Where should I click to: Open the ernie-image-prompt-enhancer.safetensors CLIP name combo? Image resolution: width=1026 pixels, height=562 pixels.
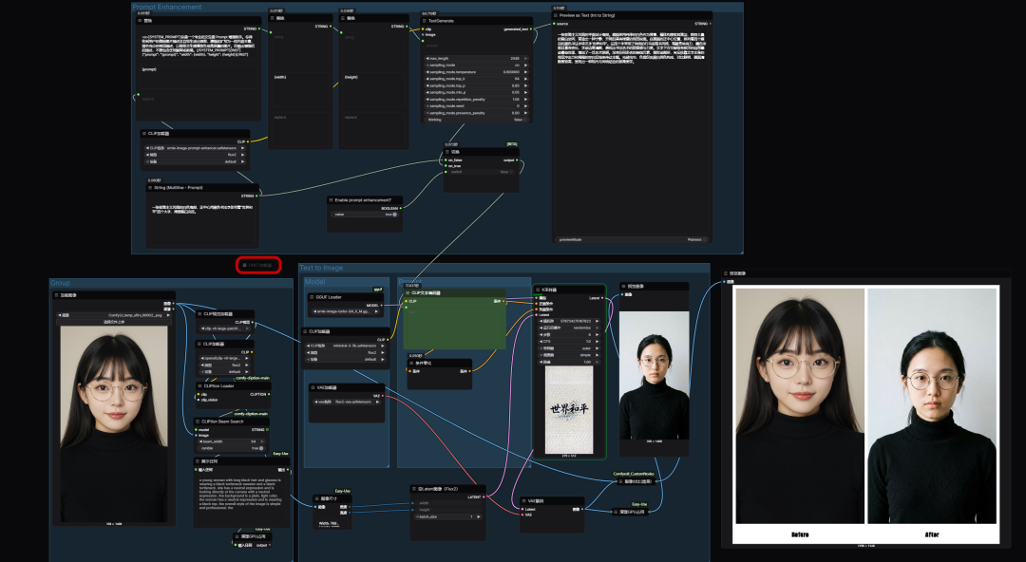(195, 148)
